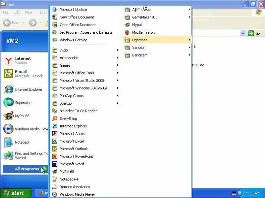Open Windows Catalog

click(x=85, y=40)
